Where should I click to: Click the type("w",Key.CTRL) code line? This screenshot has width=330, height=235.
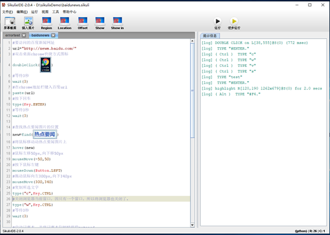point(33,205)
